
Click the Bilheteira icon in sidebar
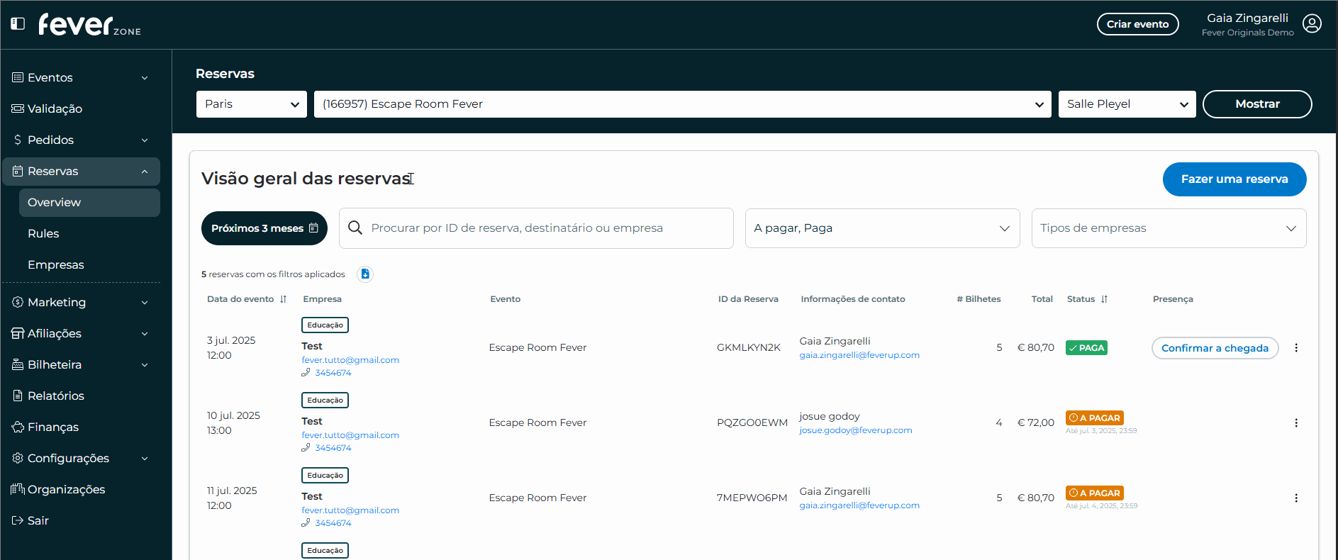coord(18,364)
